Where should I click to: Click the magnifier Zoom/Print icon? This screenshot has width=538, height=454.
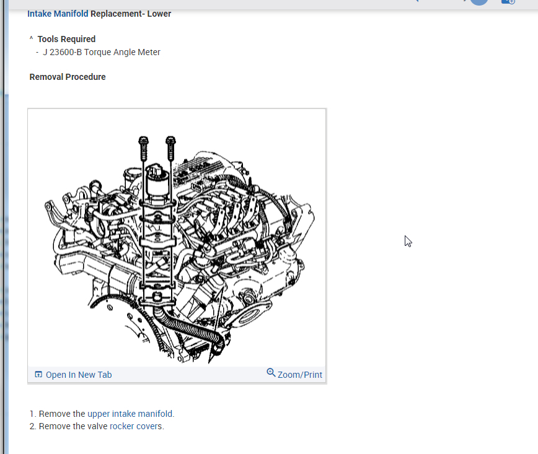[271, 372]
